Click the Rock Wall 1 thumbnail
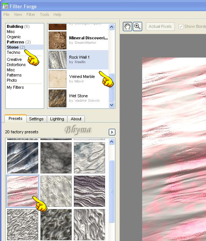The width and height of the screenshot is (206, 241). [x=58, y=60]
